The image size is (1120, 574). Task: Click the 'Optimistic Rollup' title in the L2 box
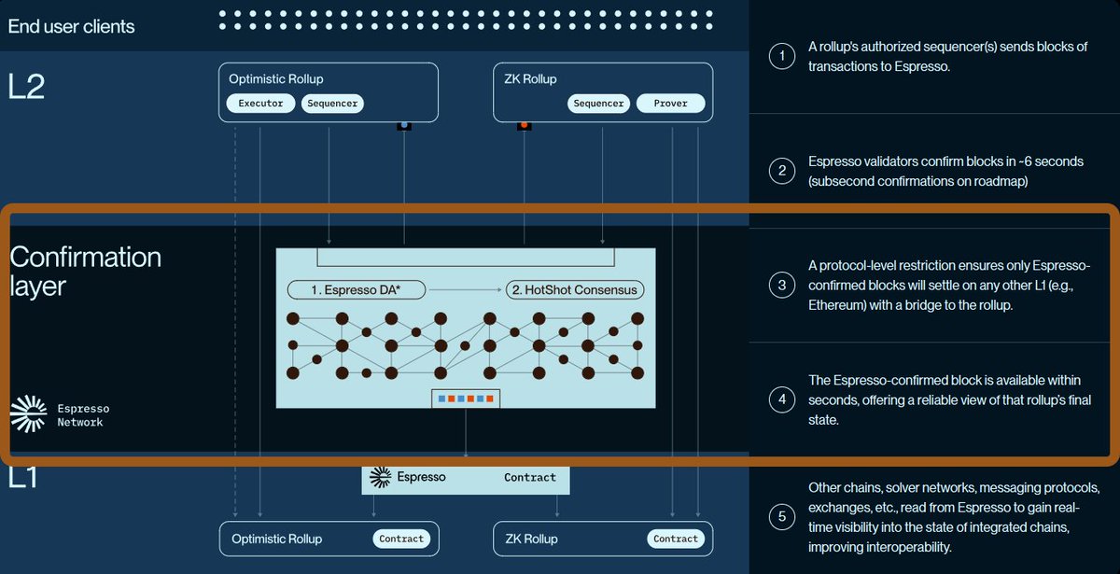[x=277, y=79]
